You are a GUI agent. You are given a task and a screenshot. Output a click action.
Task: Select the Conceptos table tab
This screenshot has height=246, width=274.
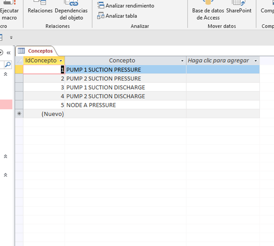37,51
